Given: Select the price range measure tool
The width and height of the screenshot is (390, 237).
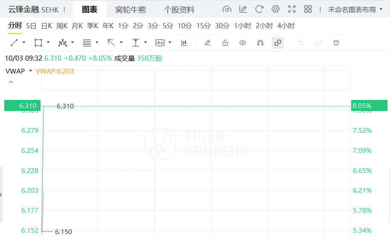Looking at the screenshot, I should pyautogui.click(x=136, y=43).
